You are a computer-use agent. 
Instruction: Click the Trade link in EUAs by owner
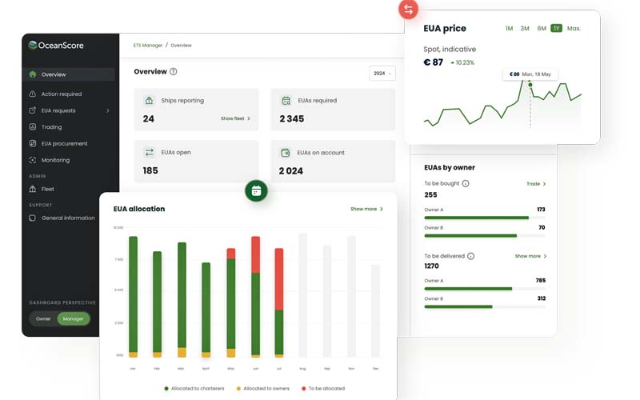tap(536, 184)
